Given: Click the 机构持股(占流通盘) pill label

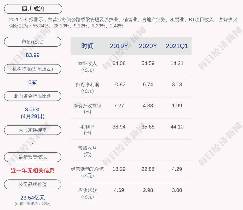Looking at the screenshot, I should (x=33, y=69).
